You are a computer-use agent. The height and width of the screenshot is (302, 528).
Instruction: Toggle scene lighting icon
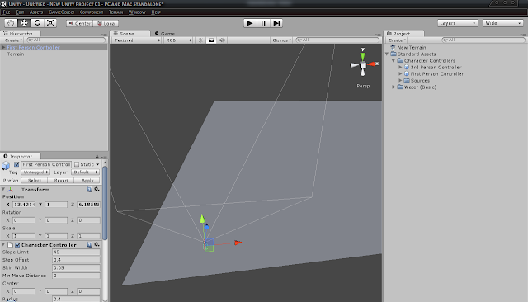click(200, 40)
